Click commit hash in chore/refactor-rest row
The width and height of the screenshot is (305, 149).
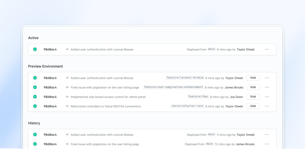click(50, 106)
